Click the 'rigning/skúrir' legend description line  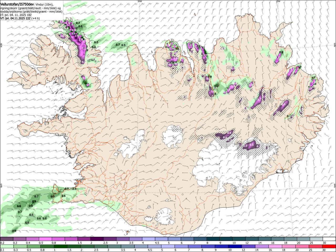tap(30, 8)
